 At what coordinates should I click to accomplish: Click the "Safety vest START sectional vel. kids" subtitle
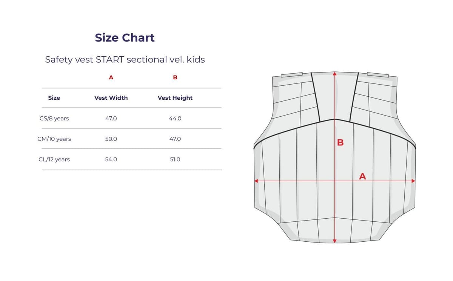125,60
